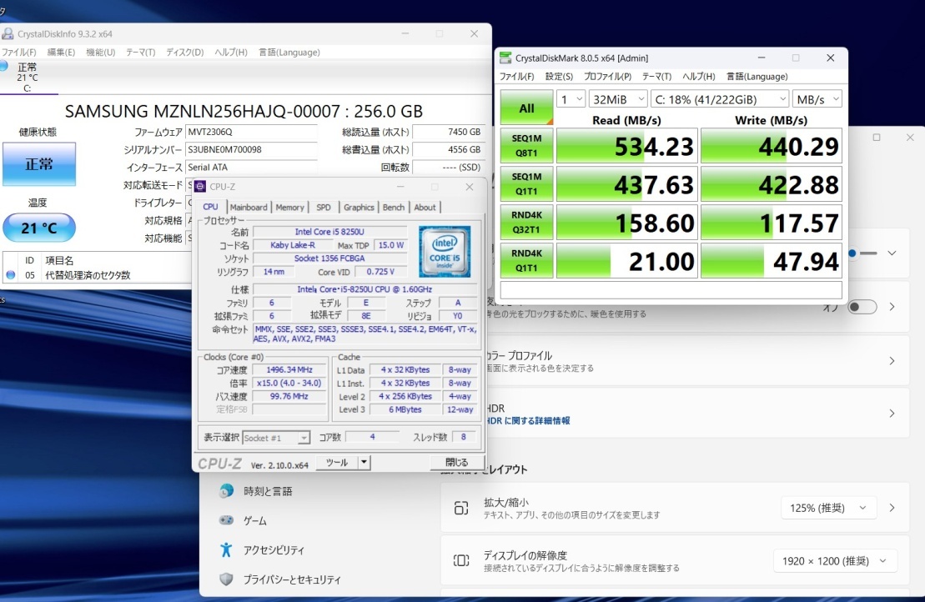Open the test size dropdown showing 32MiB
Image resolution: width=925 pixels, height=602 pixels.
[x=618, y=99]
